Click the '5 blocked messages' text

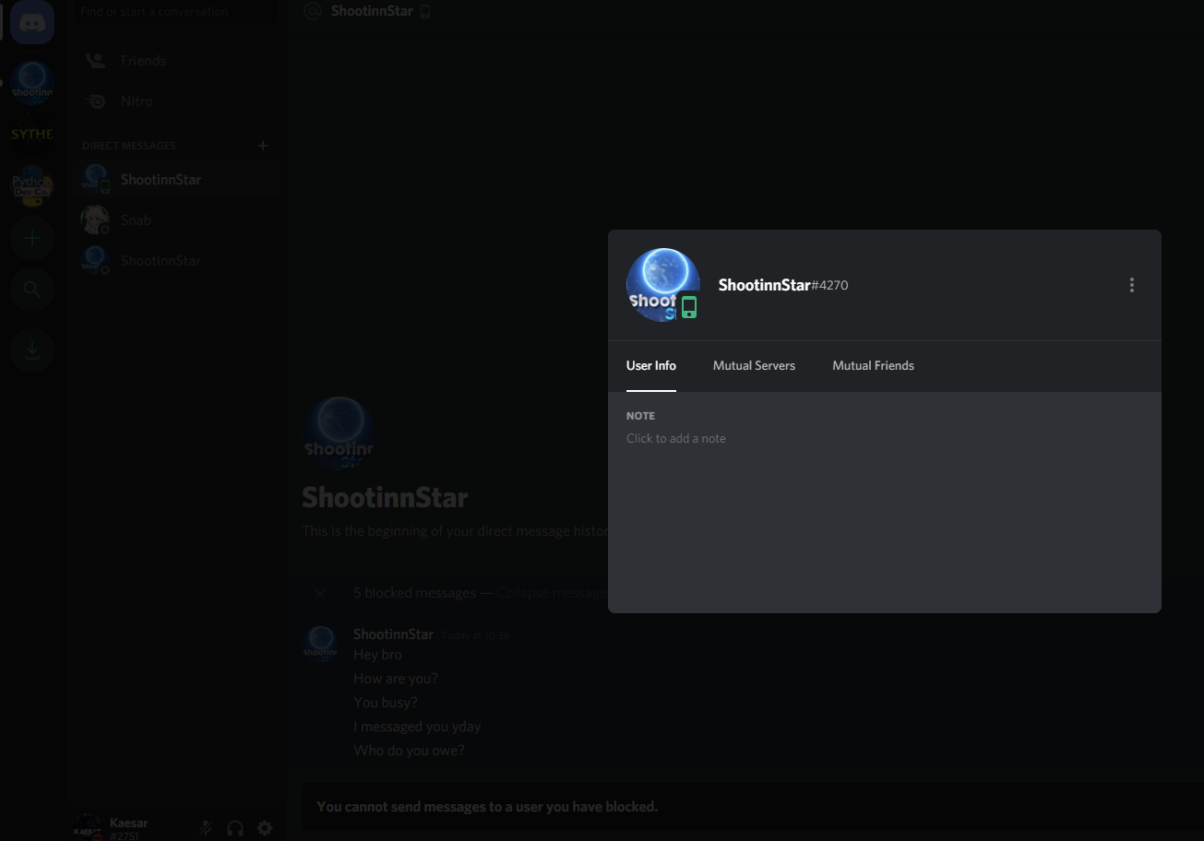coord(414,593)
